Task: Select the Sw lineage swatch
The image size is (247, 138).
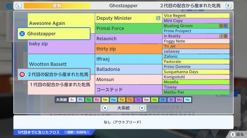Action: coord(146,100)
